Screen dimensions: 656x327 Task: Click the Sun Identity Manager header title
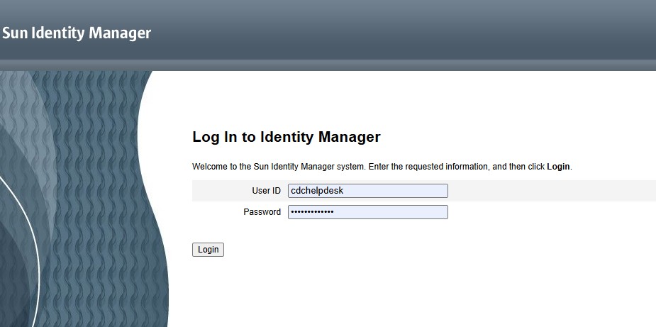(x=77, y=33)
